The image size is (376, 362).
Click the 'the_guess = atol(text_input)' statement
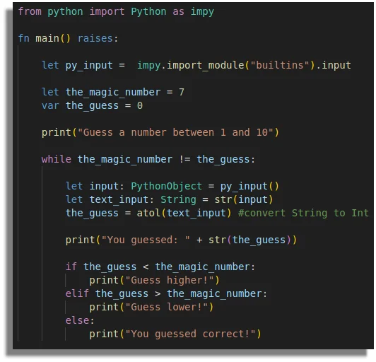pos(148,213)
